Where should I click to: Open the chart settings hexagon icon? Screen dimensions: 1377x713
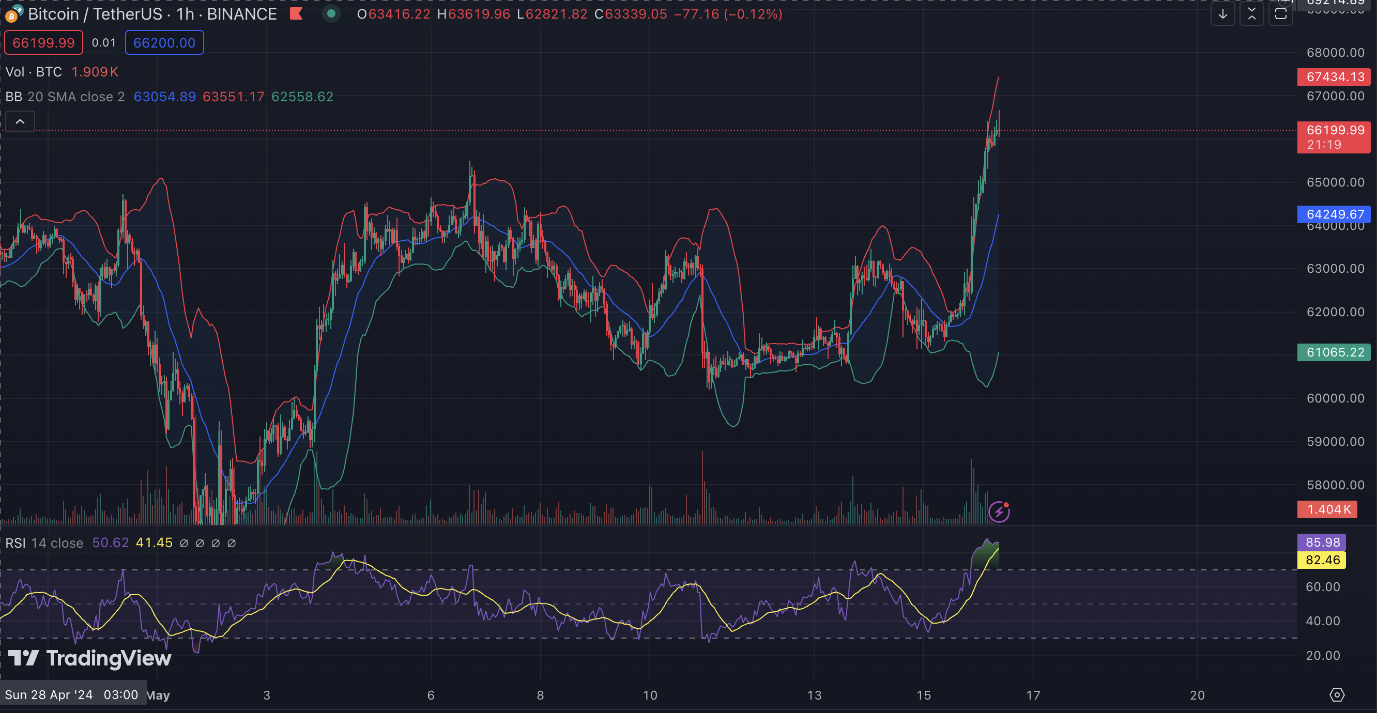pos(1336,694)
